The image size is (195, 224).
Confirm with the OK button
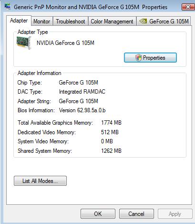pos(98,214)
